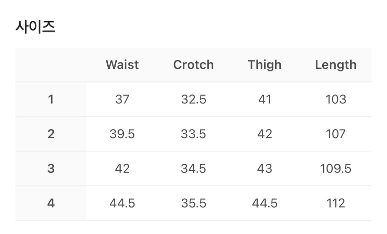Select size 4 thigh value 44.5
387x234 pixels.
pos(265,203)
